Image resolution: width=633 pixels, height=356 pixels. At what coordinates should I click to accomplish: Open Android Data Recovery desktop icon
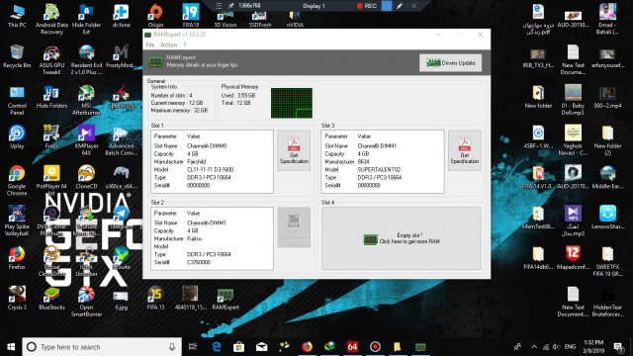(x=51, y=20)
